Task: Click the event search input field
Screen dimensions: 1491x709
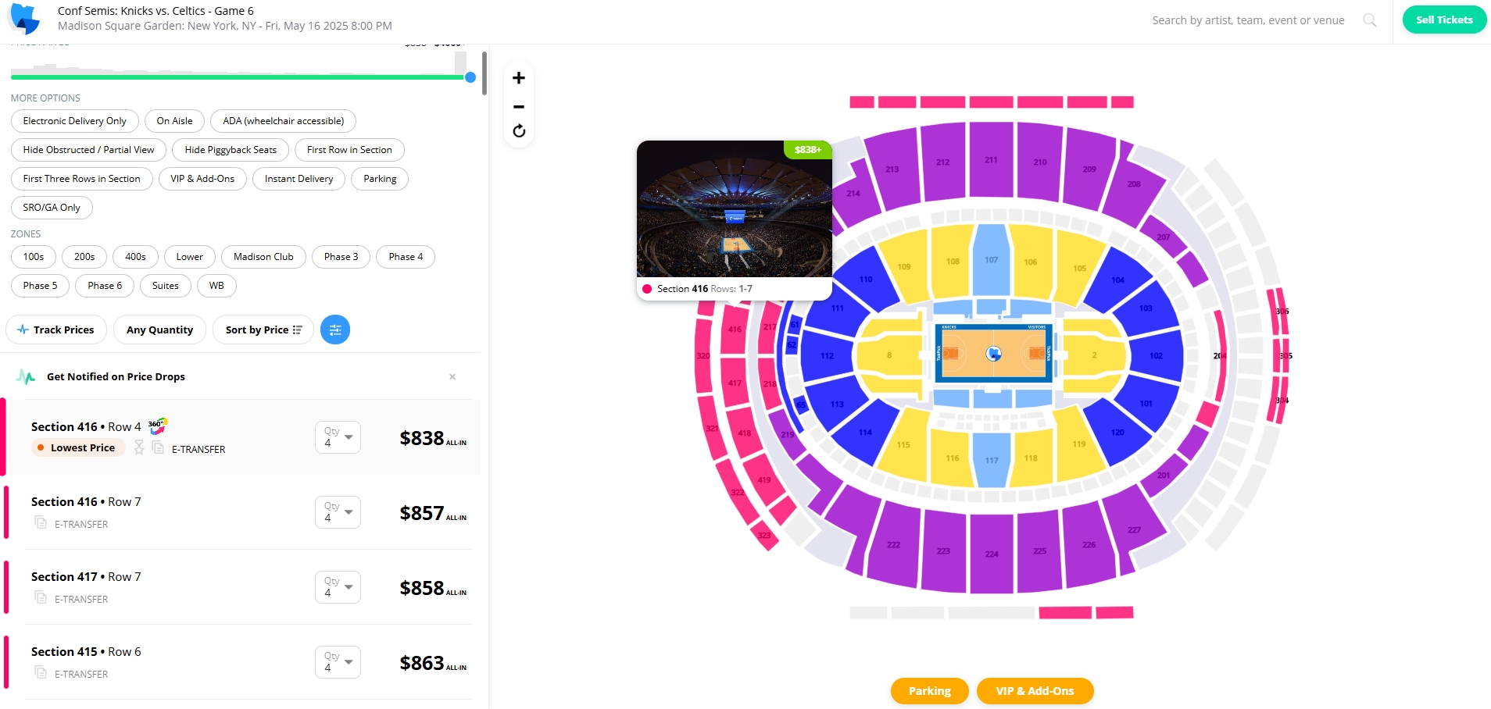Action: click(x=1247, y=20)
